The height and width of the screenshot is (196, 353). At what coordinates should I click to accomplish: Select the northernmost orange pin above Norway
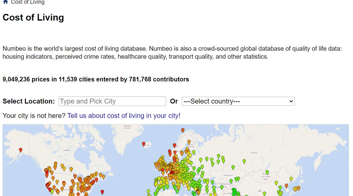click(183, 130)
